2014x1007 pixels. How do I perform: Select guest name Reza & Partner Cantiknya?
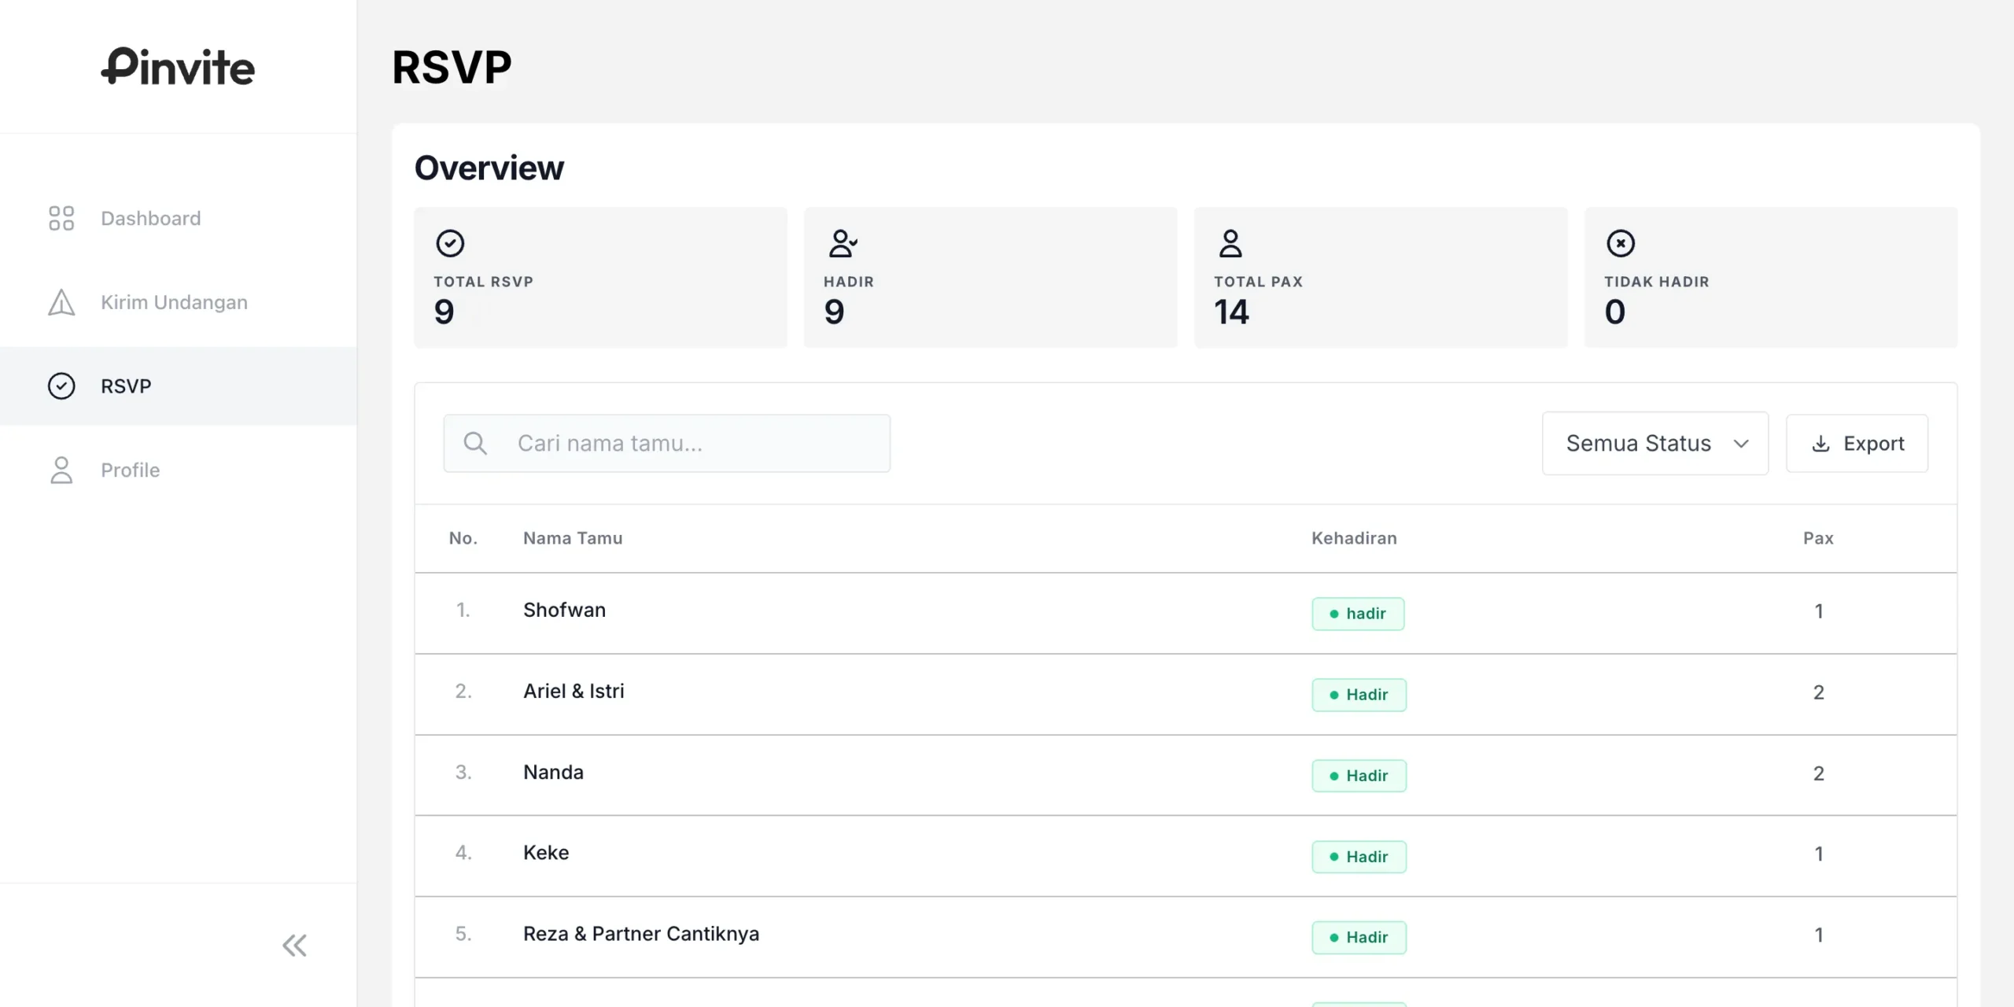point(641,934)
